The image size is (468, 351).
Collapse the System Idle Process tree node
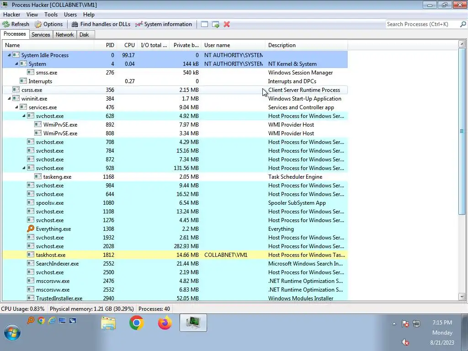click(9, 55)
